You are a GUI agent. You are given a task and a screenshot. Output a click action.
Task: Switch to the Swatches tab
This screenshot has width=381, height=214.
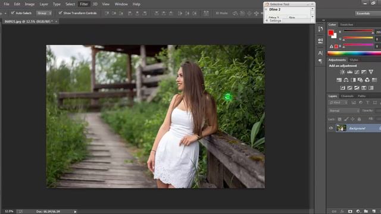346,24
